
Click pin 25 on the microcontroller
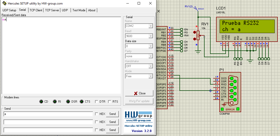172,74
